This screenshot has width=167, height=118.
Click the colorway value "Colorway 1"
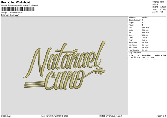(x=15, y=15)
